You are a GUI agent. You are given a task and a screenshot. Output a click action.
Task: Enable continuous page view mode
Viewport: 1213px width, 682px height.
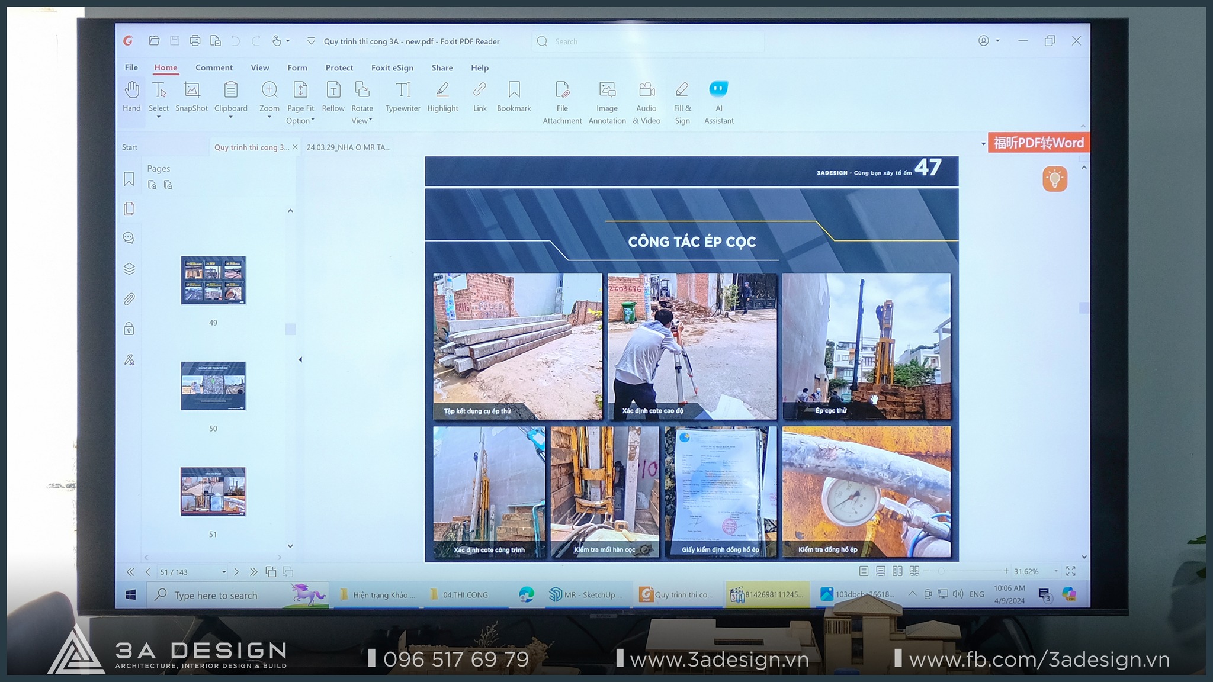click(x=881, y=571)
